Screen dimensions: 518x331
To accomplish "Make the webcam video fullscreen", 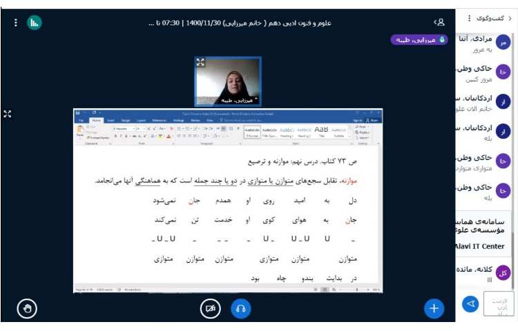I will click(x=200, y=62).
